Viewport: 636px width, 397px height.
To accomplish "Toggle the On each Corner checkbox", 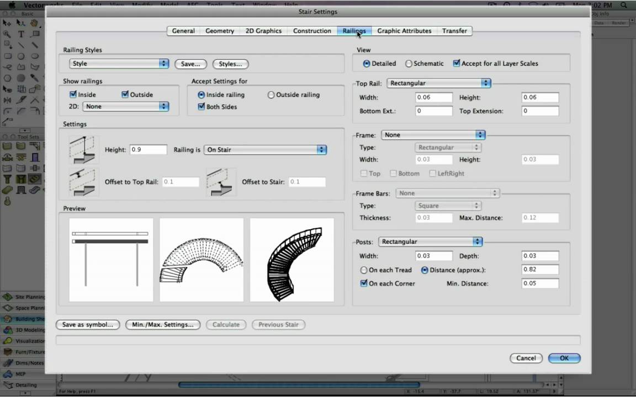I will (364, 283).
